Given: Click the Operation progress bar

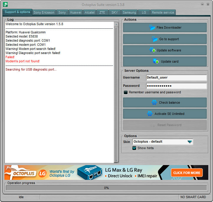Looking at the screenshot, I should click(106, 188).
